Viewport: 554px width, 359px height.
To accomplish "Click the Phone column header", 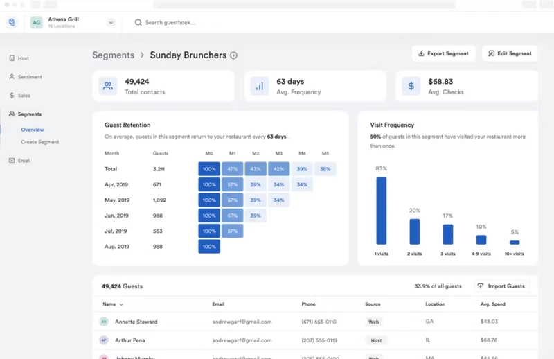I will pos(308,304).
